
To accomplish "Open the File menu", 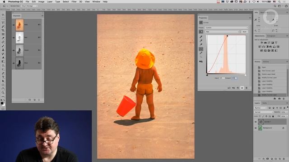I will tap(27, 2).
